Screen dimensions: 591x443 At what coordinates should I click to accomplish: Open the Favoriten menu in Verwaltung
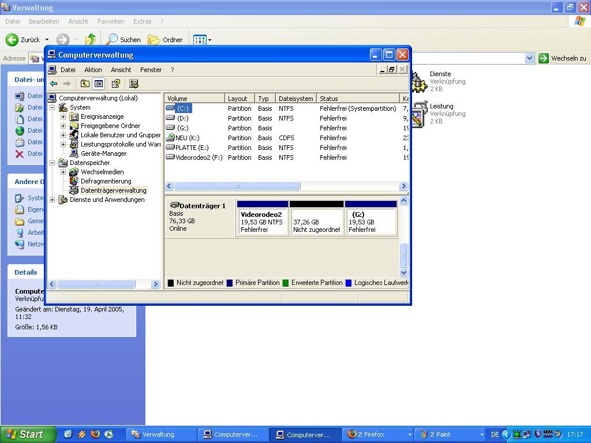pyautogui.click(x=111, y=21)
